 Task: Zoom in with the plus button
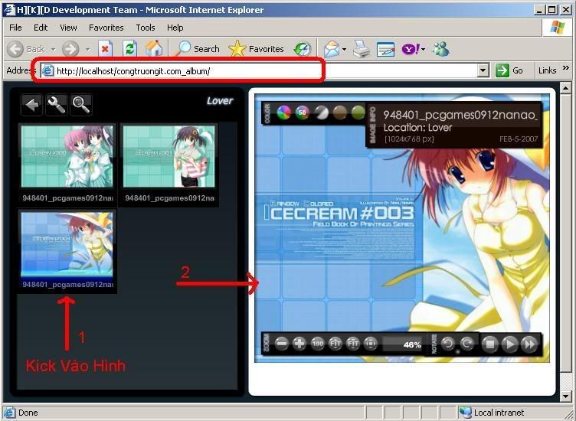point(299,344)
